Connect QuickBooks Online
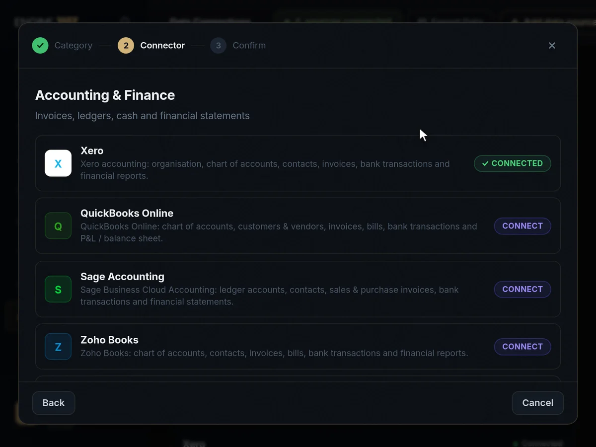This screenshot has height=447, width=596. 522,226
